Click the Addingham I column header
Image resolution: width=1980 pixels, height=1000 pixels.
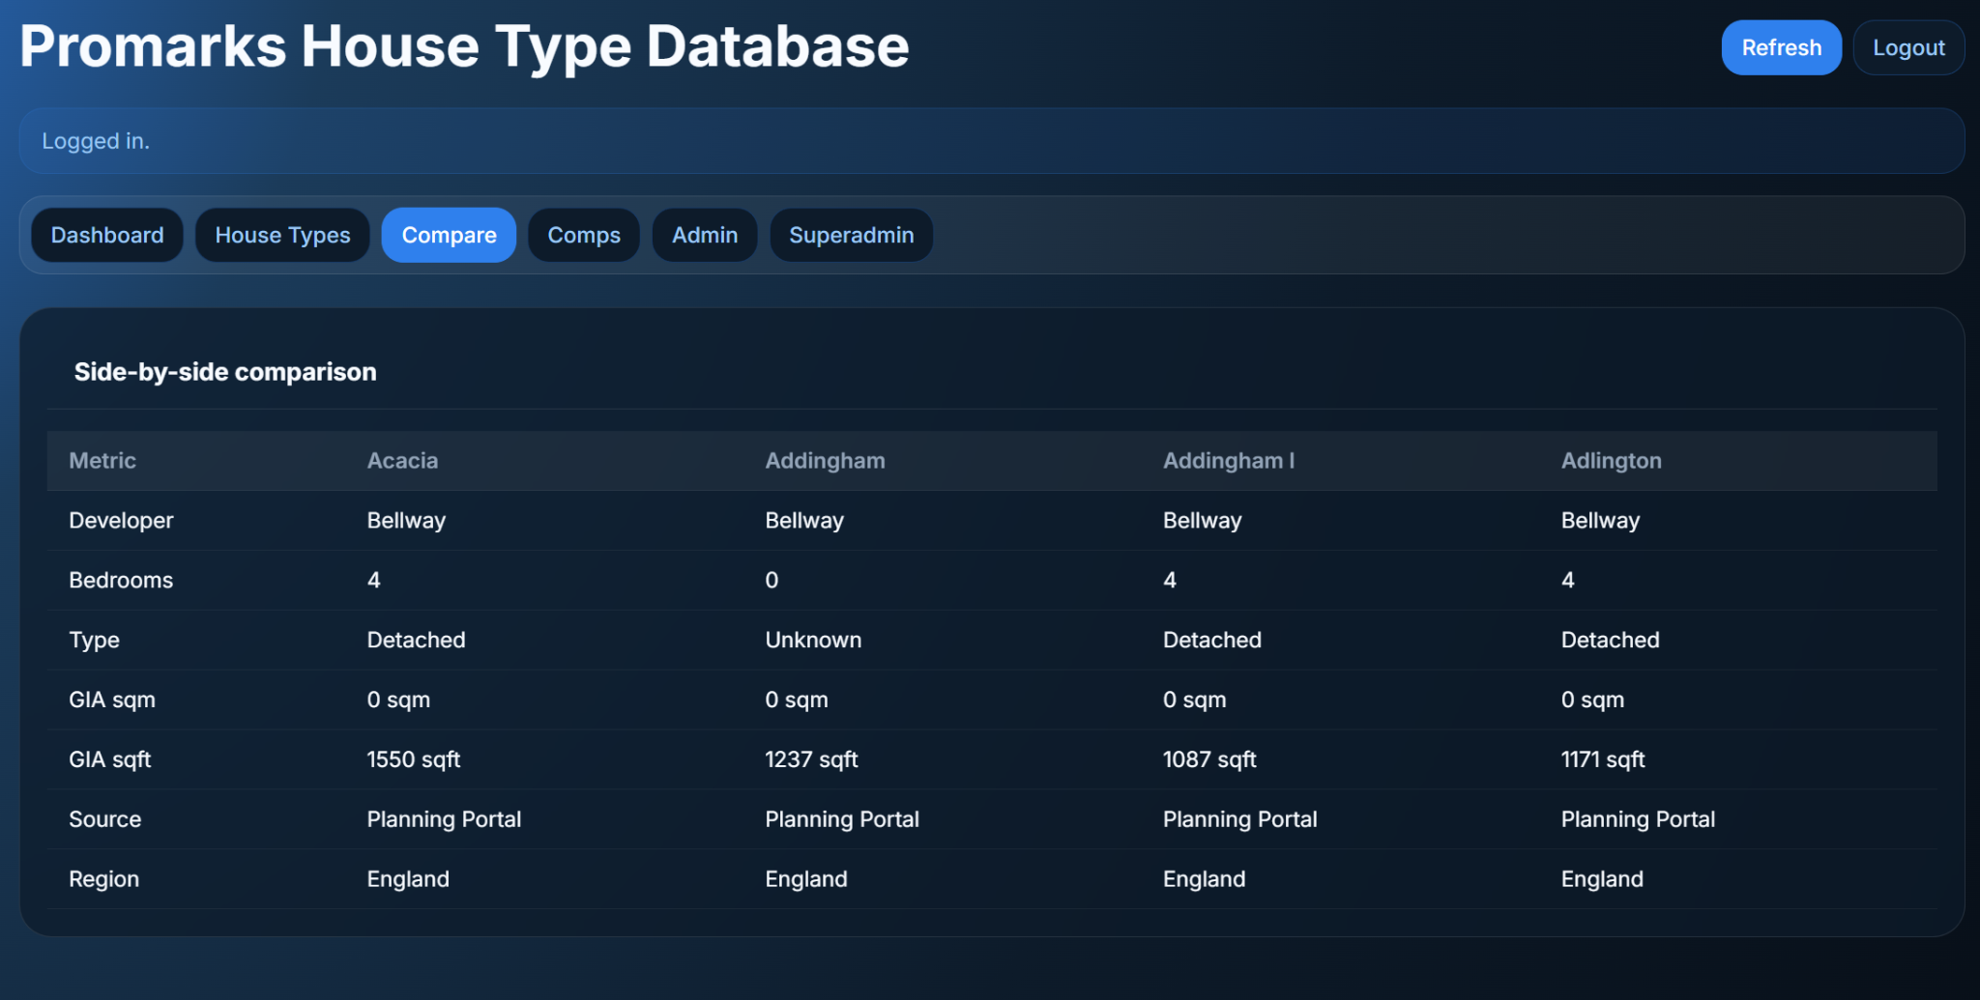tap(1228, 461)
